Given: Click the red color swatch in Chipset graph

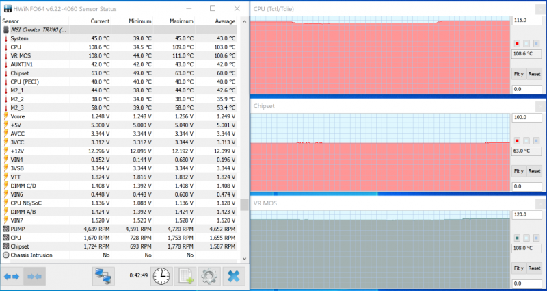Looking at the screenshot, I should pos(517,141).
